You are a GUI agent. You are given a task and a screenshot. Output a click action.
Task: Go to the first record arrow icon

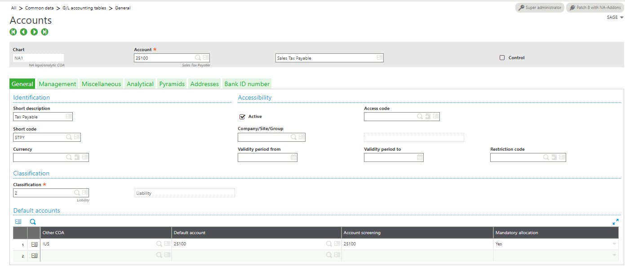13,32
